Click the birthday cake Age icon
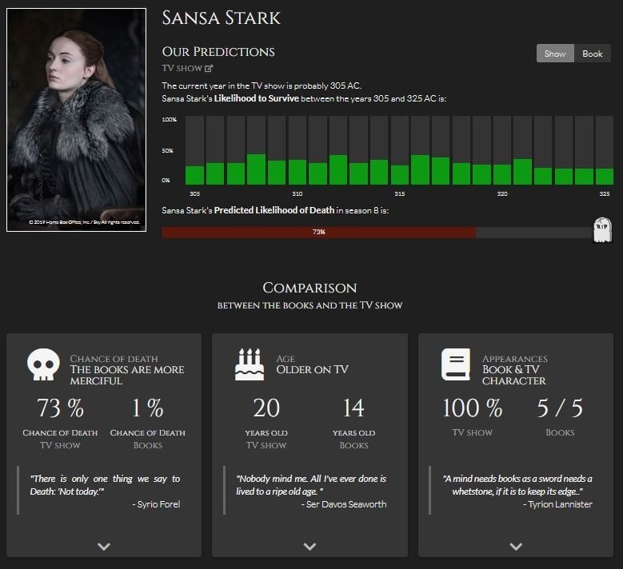The height and width of the screenshot is (569, 623). [x=250, y=364]
